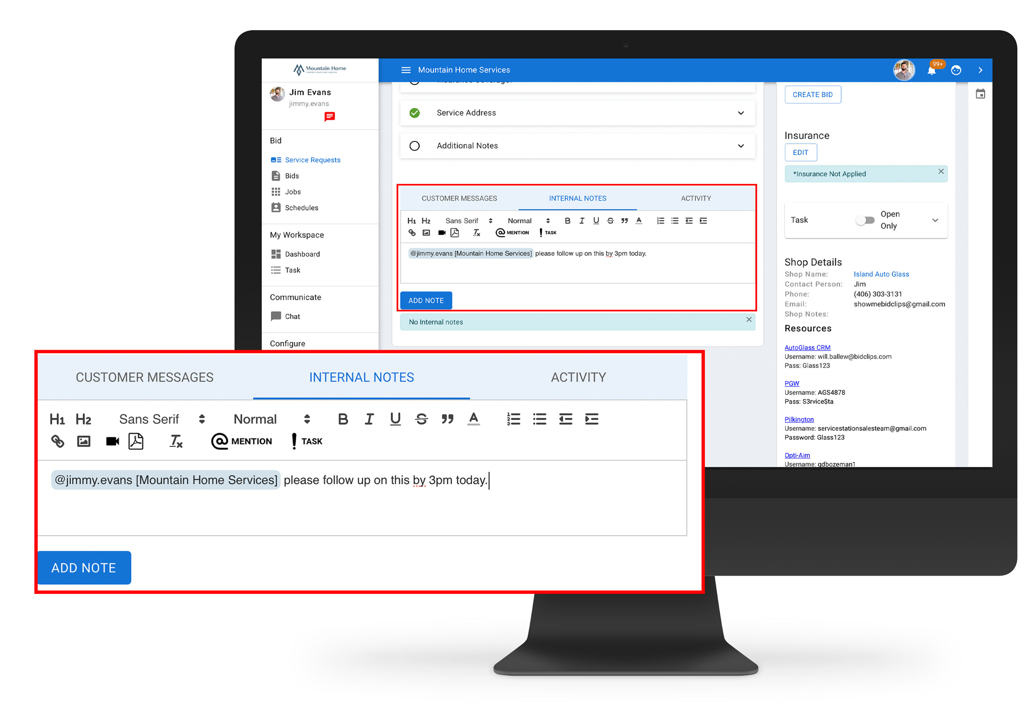The width and height of the screenshot is (1036, 704).
Task: Click the insert link icon in enlarged toolbar
Action: 58,441
